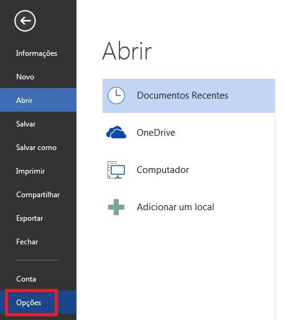Pick the Computador location label

coord(163,170)
